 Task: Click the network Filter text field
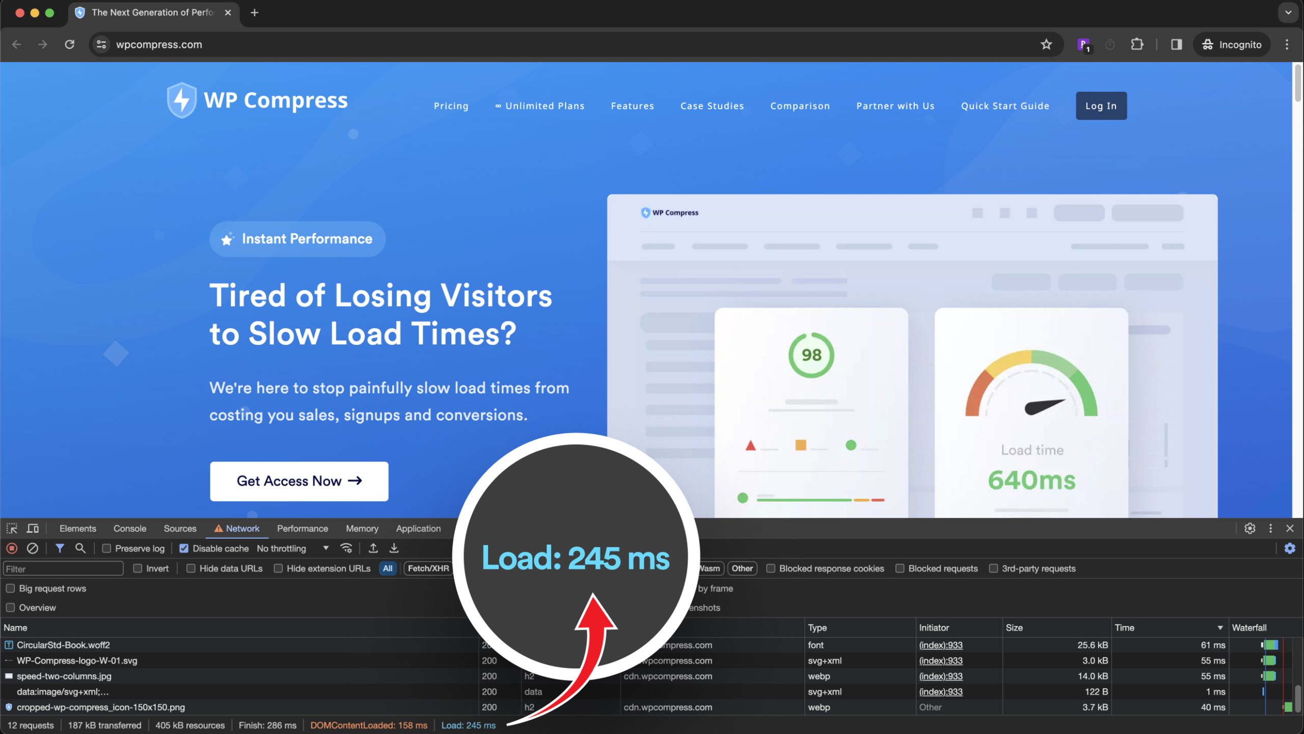[x=63, y=568]
